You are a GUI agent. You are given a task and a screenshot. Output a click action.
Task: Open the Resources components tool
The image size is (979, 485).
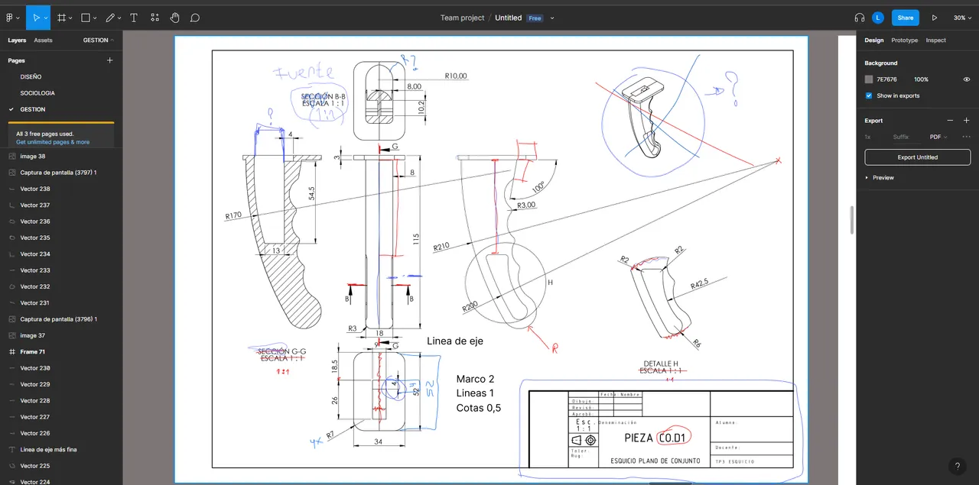[154, 18]
